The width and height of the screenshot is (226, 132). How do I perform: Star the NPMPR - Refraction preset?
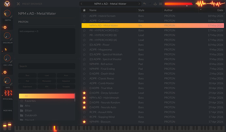pyautogui.click(x=84, y=64)
